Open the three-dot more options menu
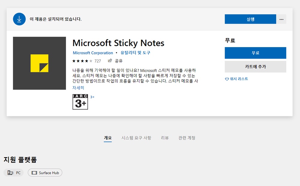The width and height of the screenshot is (300, 186). [x=281, y=19]
